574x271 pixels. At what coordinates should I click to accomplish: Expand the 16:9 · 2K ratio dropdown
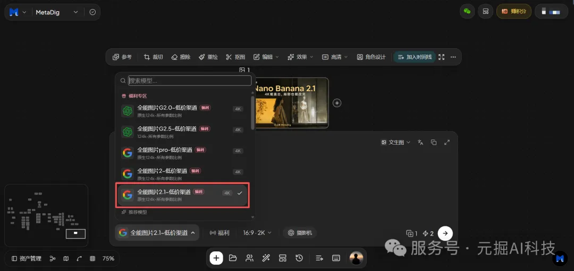click(257, 233)
